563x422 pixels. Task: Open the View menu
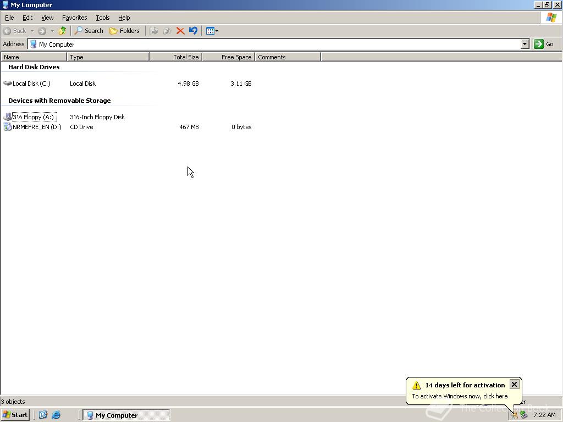click(x=47, y=18)
